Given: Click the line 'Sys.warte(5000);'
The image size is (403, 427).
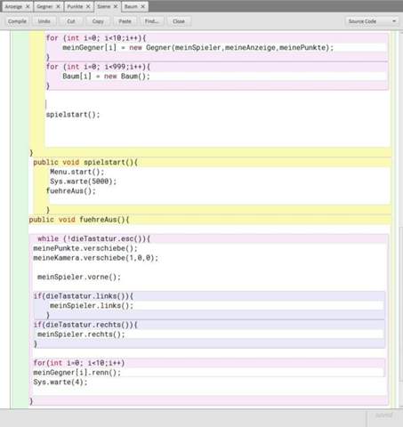Looking at the screenshot, I should click(x=83, y=181).
